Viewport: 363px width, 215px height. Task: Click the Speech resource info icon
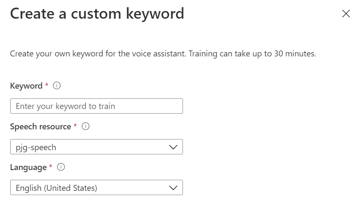pos(85,126)
